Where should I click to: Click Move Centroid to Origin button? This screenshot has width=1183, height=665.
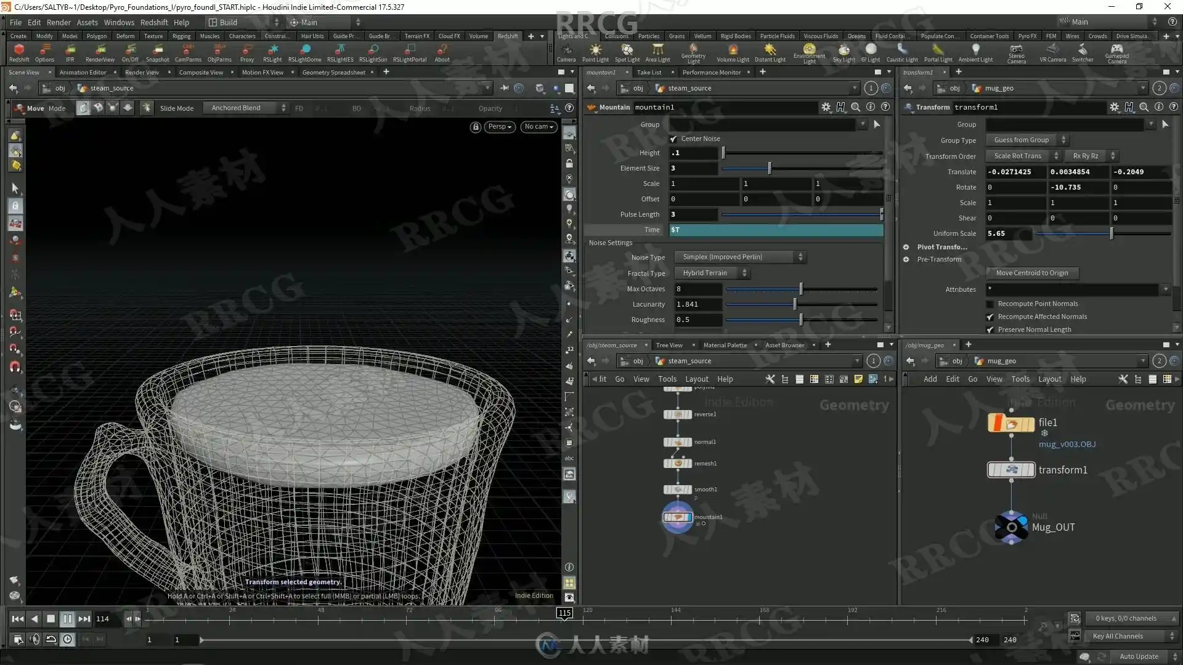click(x=1031, y=273)
